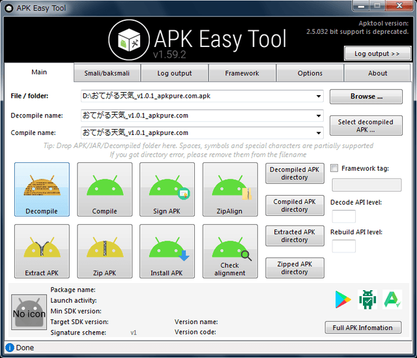Click the Decode API level field
The width and height of the screenshot is (417, 358).
coord(344,216)
